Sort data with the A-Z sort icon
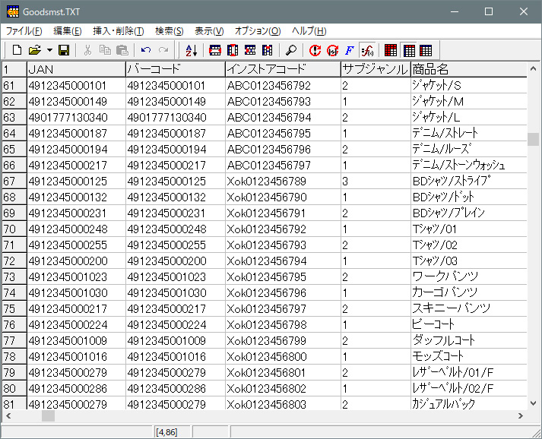The height and width of the screenshot is (439, 542). 191,50
